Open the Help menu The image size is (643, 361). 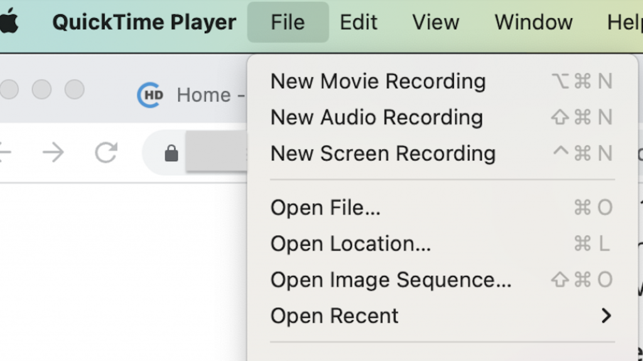(x=624, y=22)
